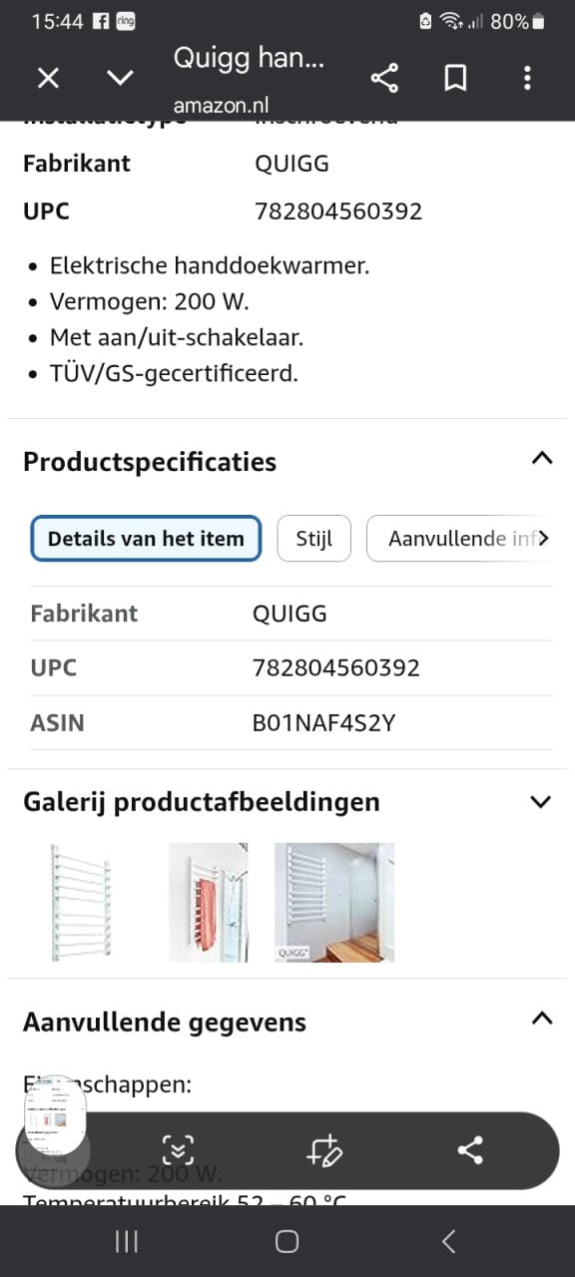Tap the Home button

[287, 1240]
